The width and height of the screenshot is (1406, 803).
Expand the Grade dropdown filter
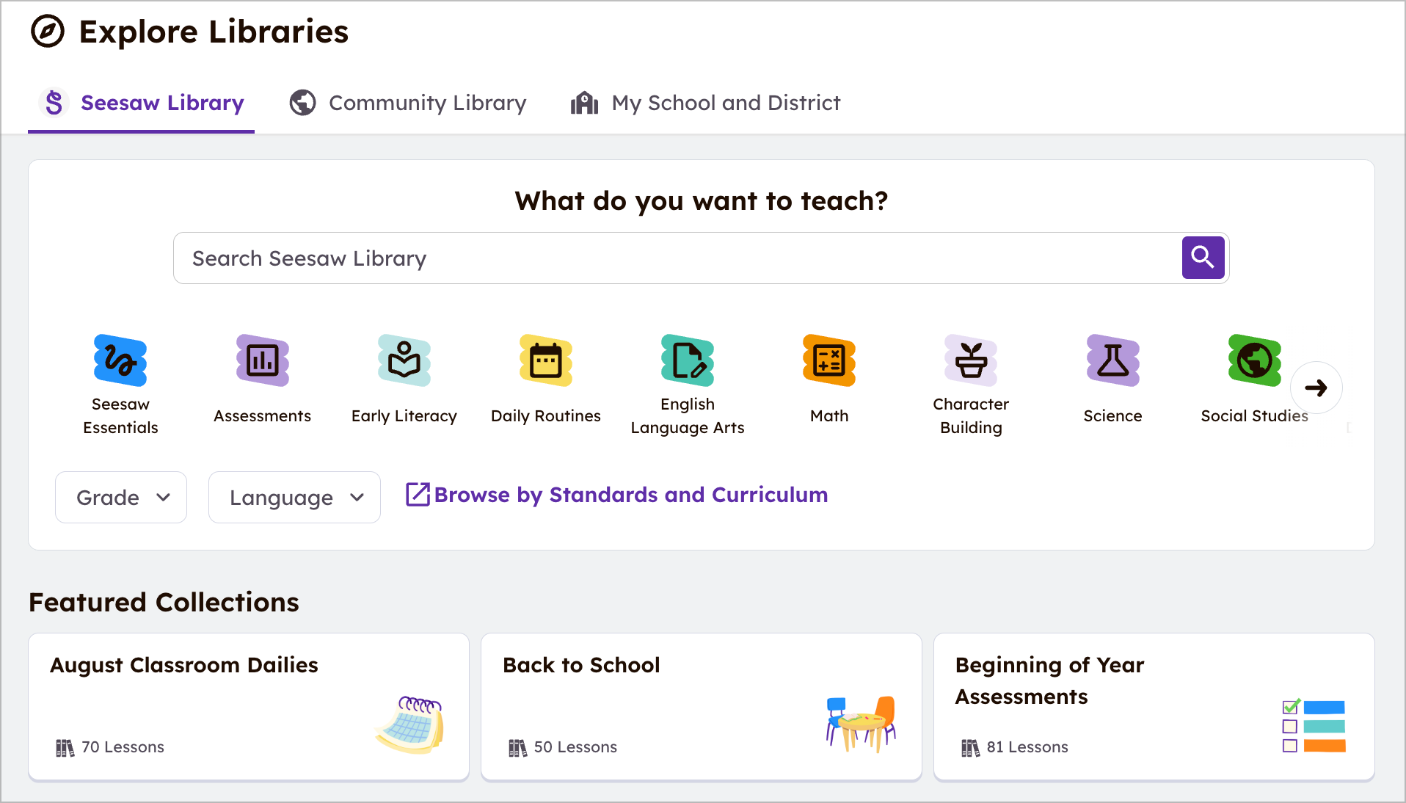pyautogui.click(x=121, y=498)
